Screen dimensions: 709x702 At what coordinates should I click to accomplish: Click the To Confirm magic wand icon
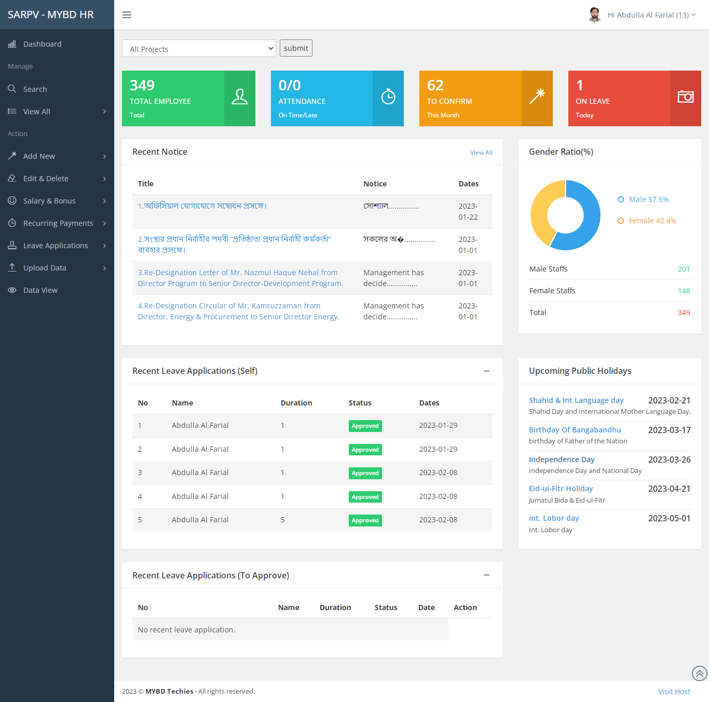(537, 97)
